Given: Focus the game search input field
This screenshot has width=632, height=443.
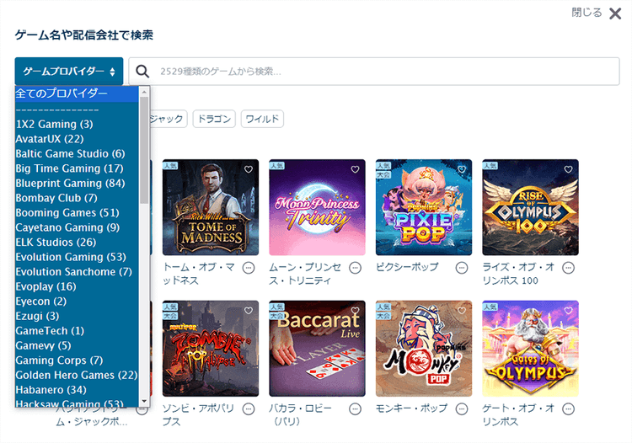Looking at the screenshot, I should (374, 72).
